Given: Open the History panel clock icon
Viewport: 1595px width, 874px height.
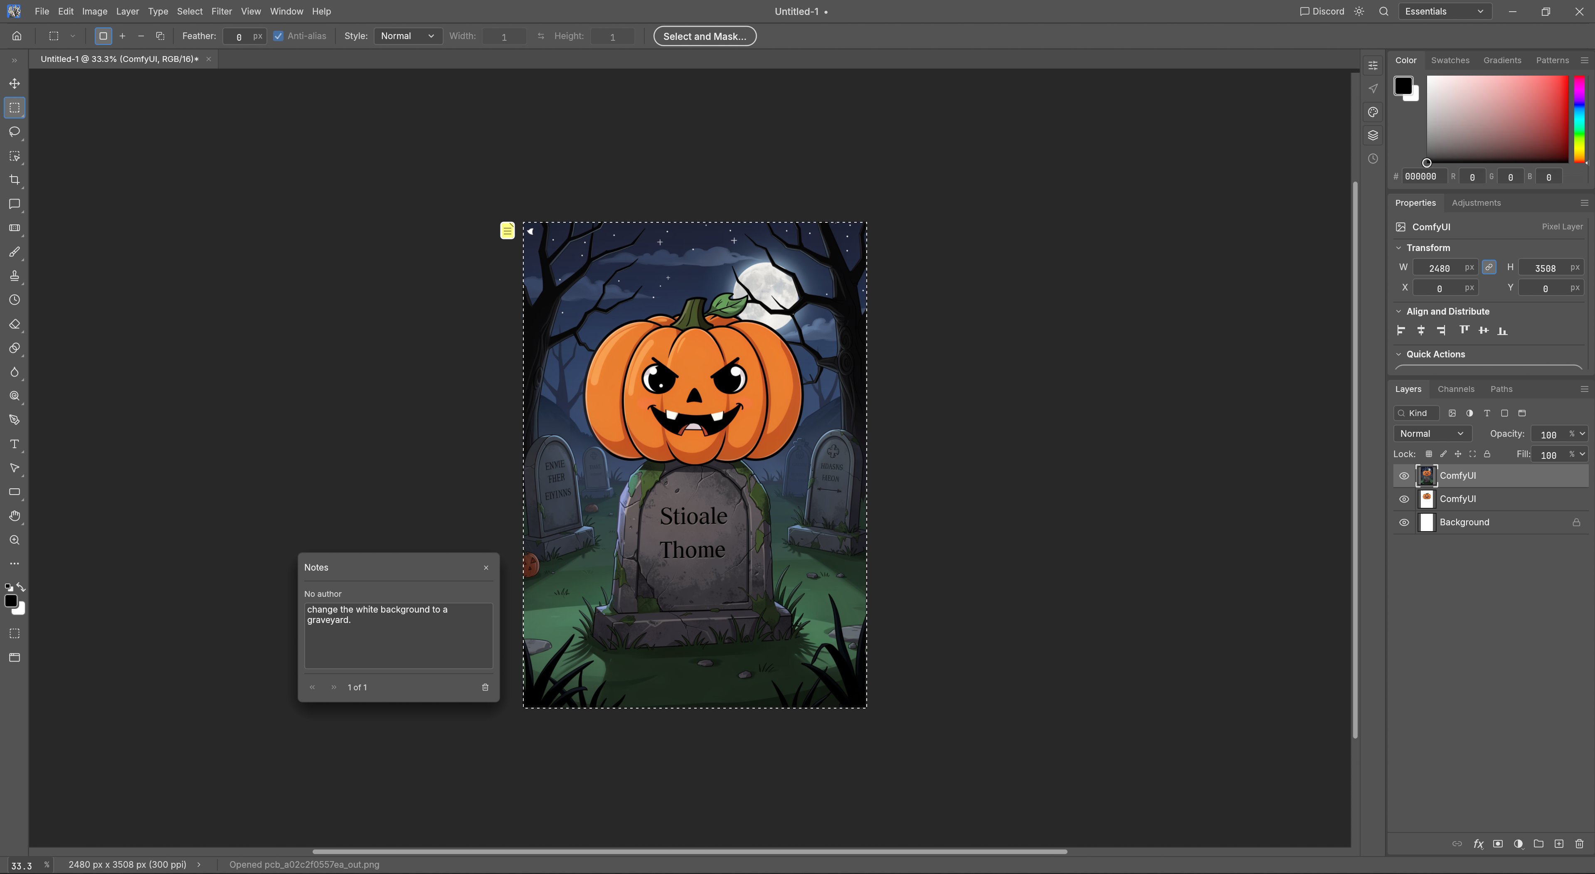Looking at the screenshot, I should (1373, 158).
